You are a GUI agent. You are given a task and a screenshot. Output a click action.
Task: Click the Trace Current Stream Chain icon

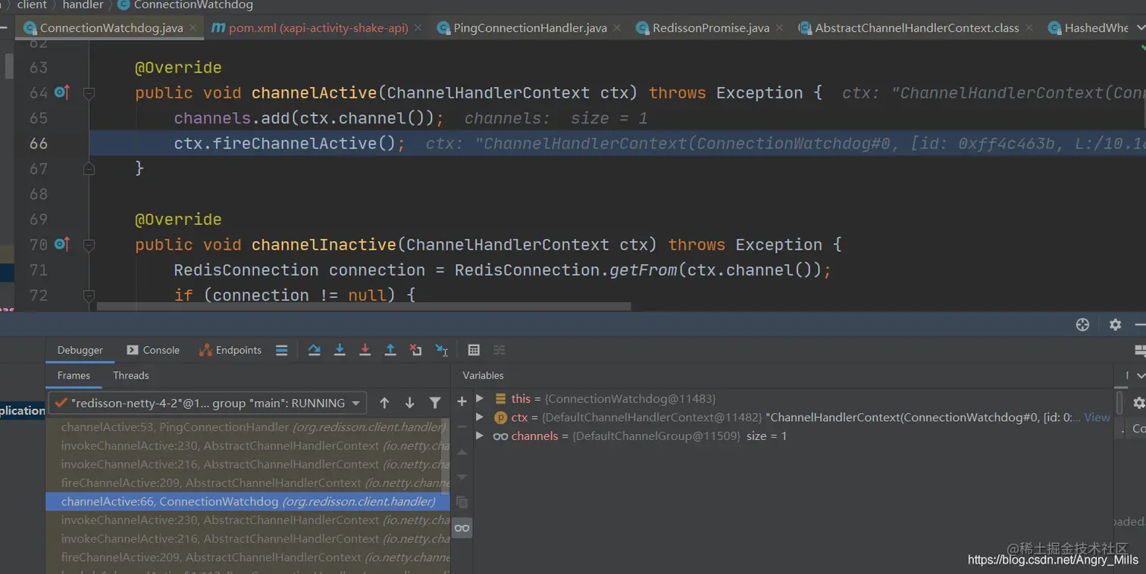click(499, 350)
